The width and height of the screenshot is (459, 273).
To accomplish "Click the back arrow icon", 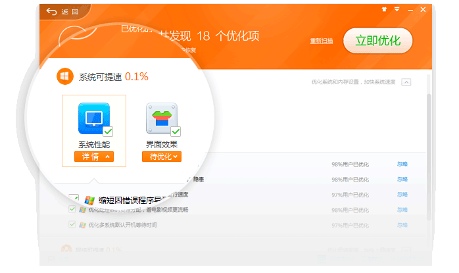I will point(52,11).
